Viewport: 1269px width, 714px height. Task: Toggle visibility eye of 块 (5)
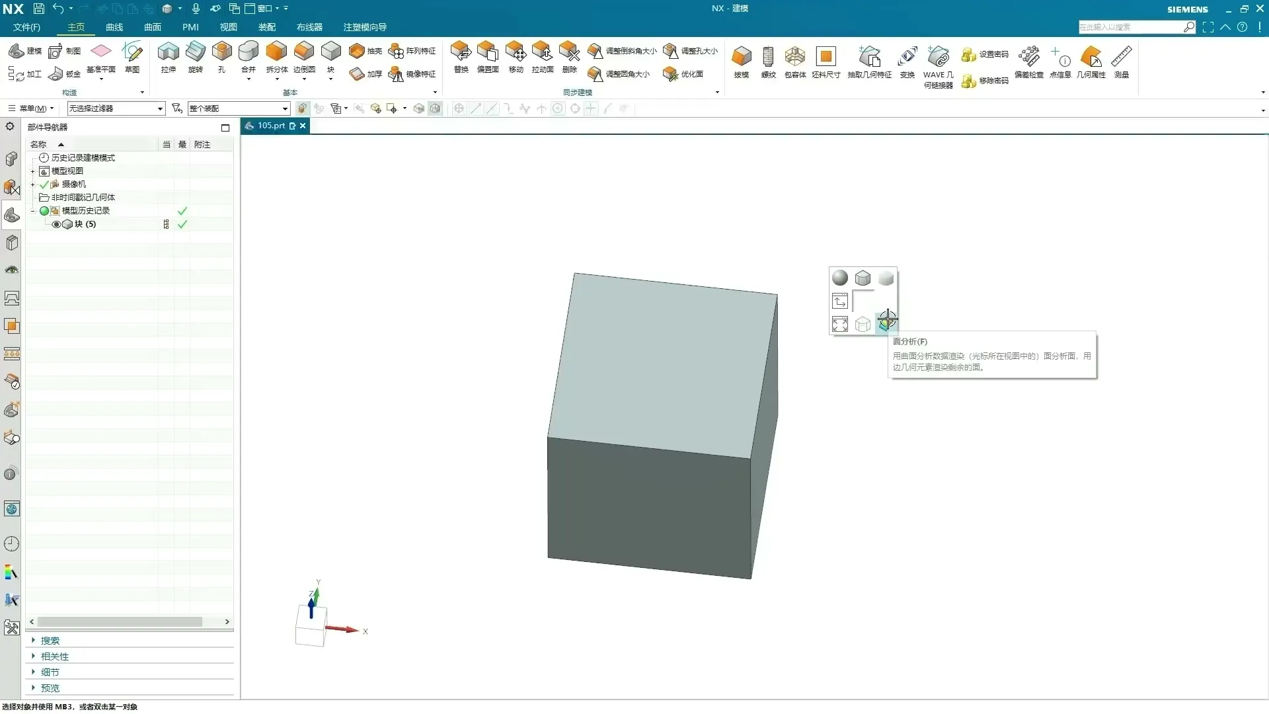[x=56, y=224]
